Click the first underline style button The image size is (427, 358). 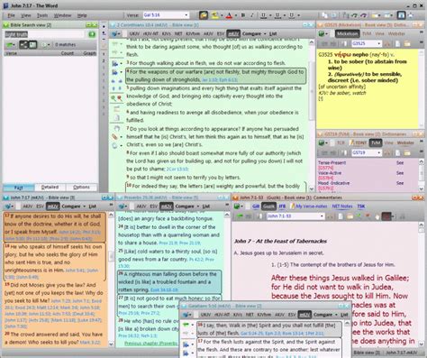click(263, 15)
